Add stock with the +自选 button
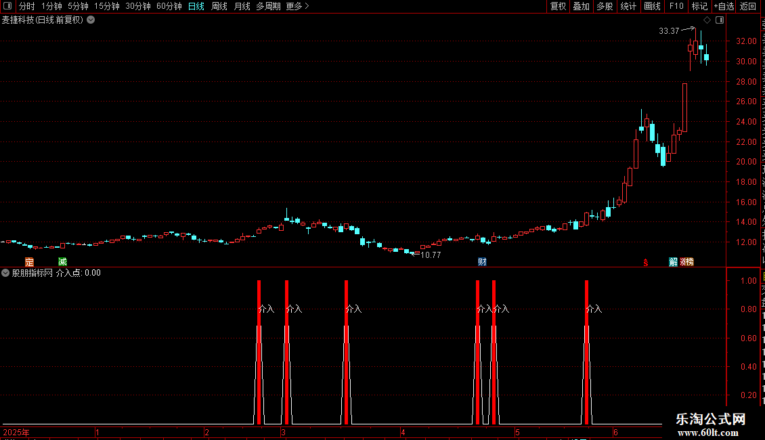The height and width of the screenshot is (440, 765). (724, 6)
